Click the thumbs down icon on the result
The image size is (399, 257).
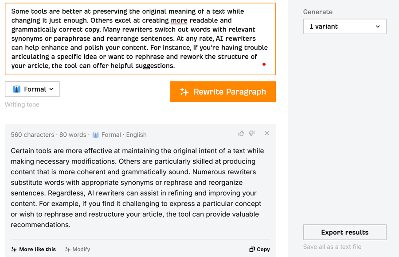click(x=252, y=133)
